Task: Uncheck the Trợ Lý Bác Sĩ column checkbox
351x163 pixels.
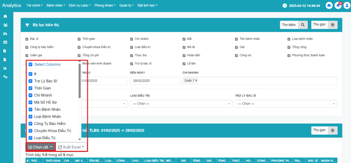Action: [x=31, y=81]
